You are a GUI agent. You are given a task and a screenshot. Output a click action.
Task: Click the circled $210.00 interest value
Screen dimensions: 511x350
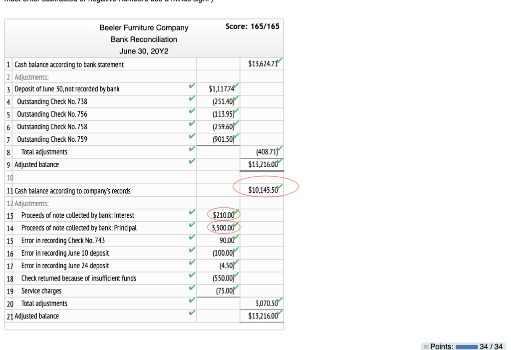tap(223, 215)
